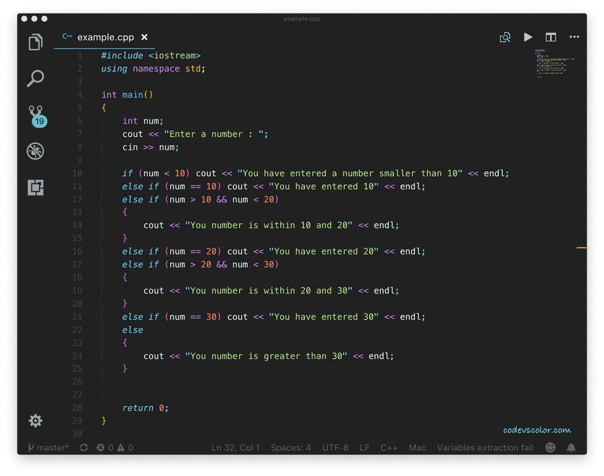604x476 pixels.
Task: Change language mode from C++
Action: tap(389, 447)
